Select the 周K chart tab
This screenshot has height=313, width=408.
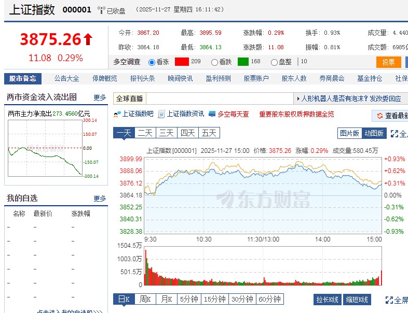click(145, 299)
